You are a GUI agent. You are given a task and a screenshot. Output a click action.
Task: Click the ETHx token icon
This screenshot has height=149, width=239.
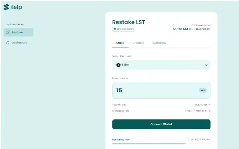[119, 65]
